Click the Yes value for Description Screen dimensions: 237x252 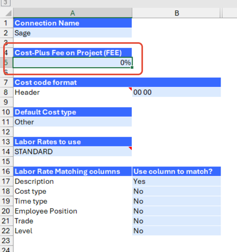176,181
